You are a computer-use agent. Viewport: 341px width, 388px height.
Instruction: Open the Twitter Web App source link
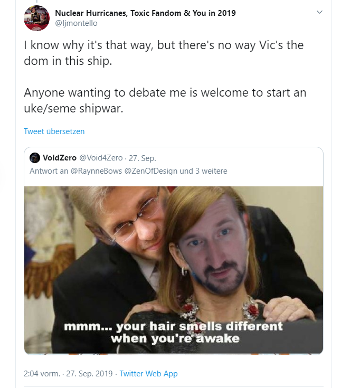pos(148,373)
